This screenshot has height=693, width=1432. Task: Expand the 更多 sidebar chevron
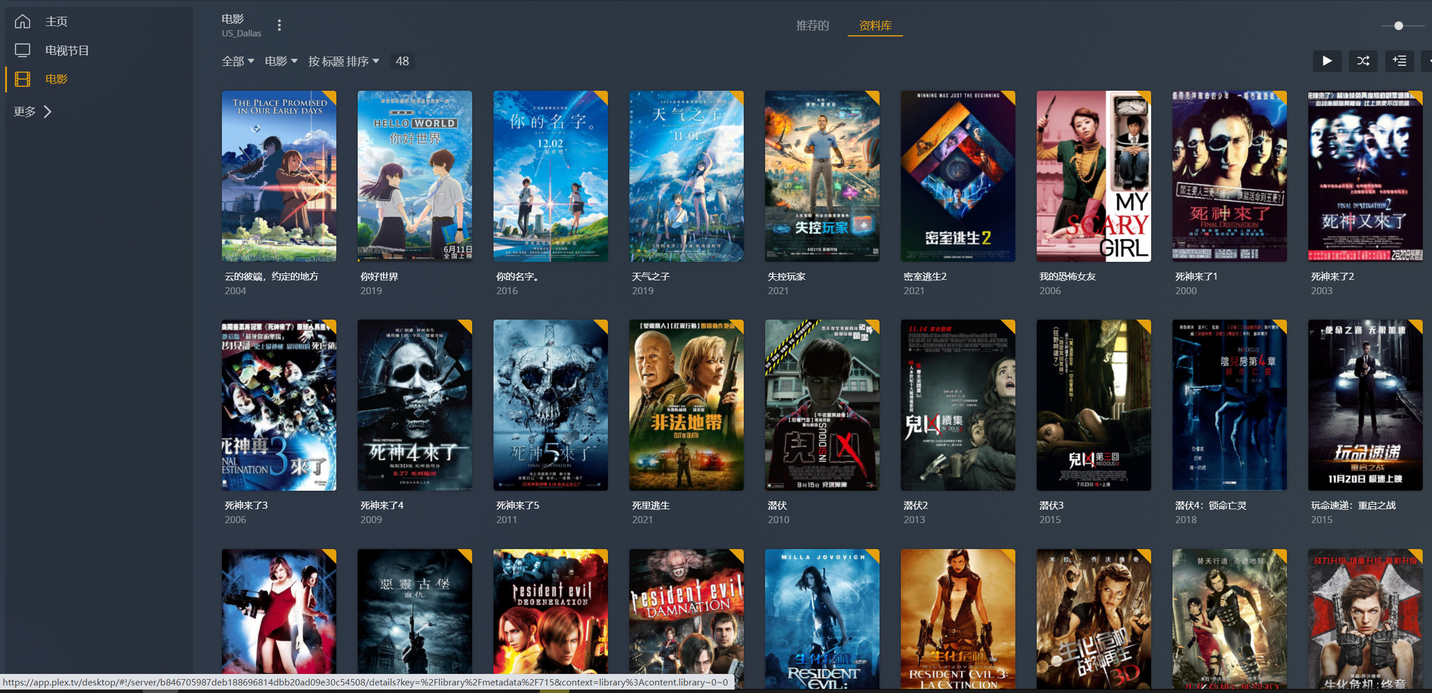[x=48, y=112]
